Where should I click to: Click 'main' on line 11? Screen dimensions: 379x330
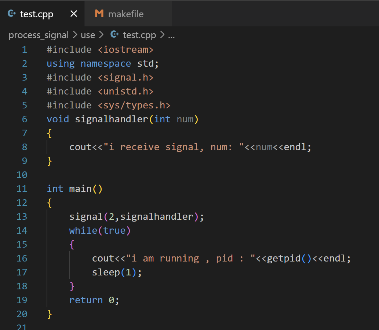tap(80, 189)
